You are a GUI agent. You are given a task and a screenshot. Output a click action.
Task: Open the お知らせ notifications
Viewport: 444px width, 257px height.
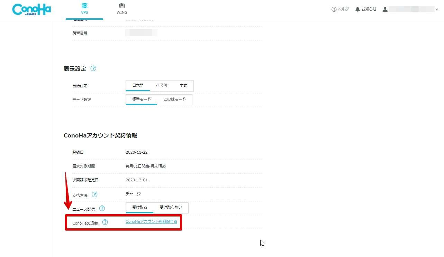coord(366,9)
